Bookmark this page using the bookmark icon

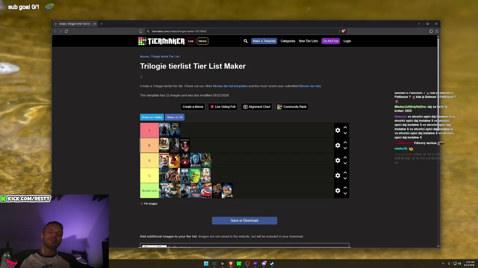pyautogui.click(x=141, y=31)
